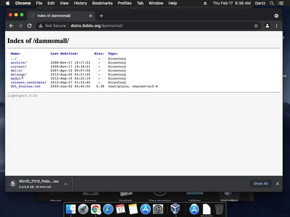Image resolution: width=290 pixels, height=217 pixels.
Task: Open the View menu
Action: [64, 3]
